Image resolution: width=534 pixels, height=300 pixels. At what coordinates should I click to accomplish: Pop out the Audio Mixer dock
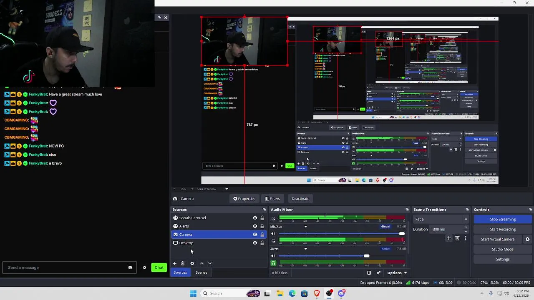tap(407, 210)
